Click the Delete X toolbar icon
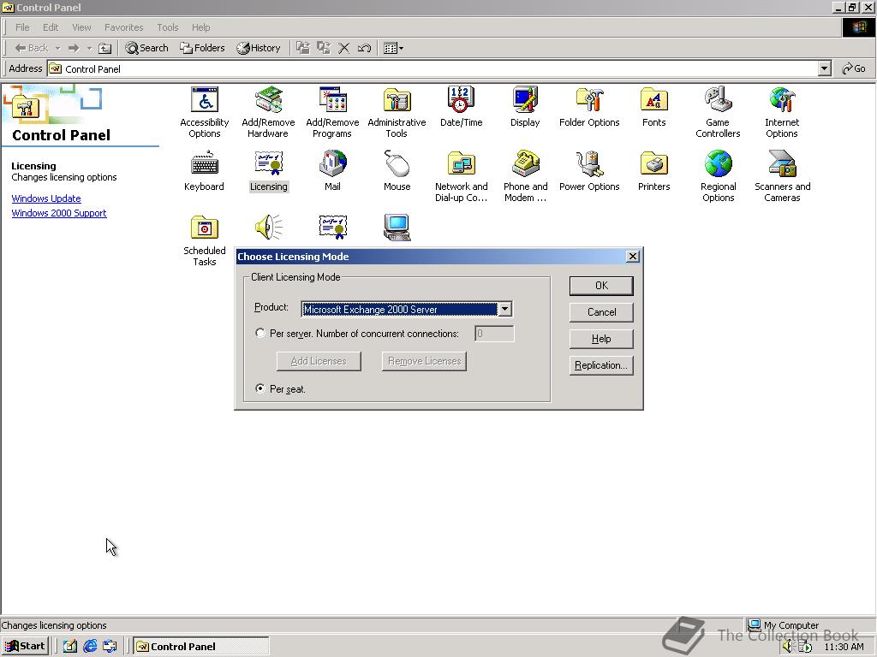877x657 pixels. [344, 48]
